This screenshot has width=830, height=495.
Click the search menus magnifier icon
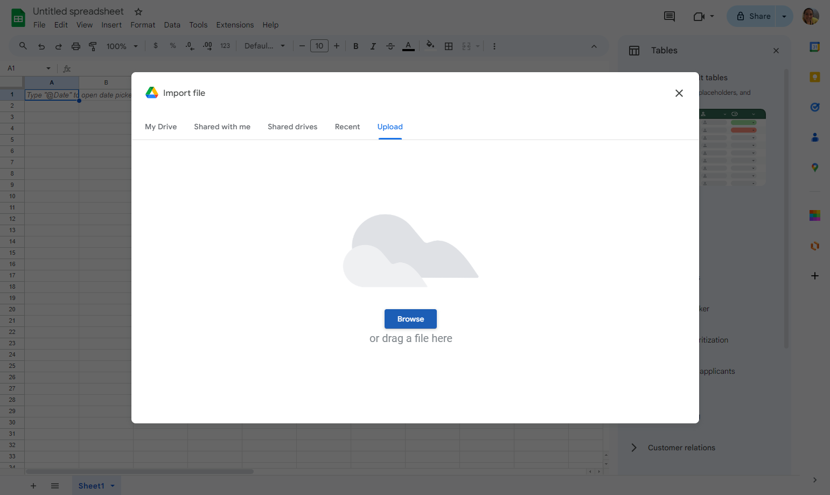pos(23,46)
